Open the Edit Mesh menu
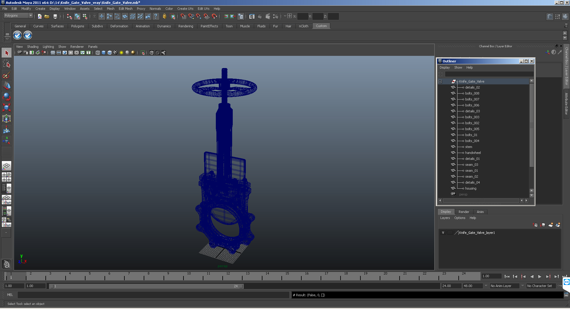570x309 pixels. coord(126,9)
